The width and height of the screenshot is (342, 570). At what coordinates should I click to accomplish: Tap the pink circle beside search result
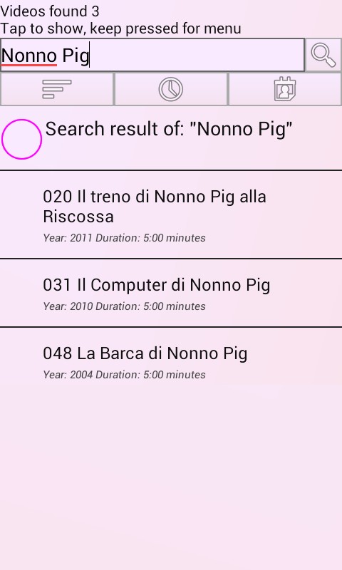pyautogui.click(x=21, y=139)
